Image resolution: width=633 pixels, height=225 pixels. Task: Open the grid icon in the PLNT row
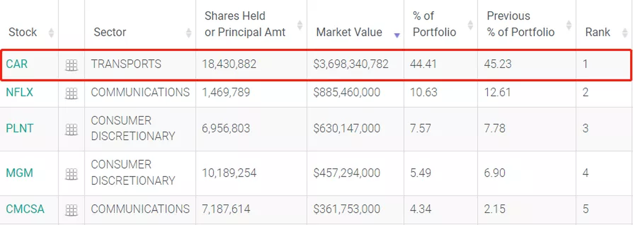click(71, 130)
